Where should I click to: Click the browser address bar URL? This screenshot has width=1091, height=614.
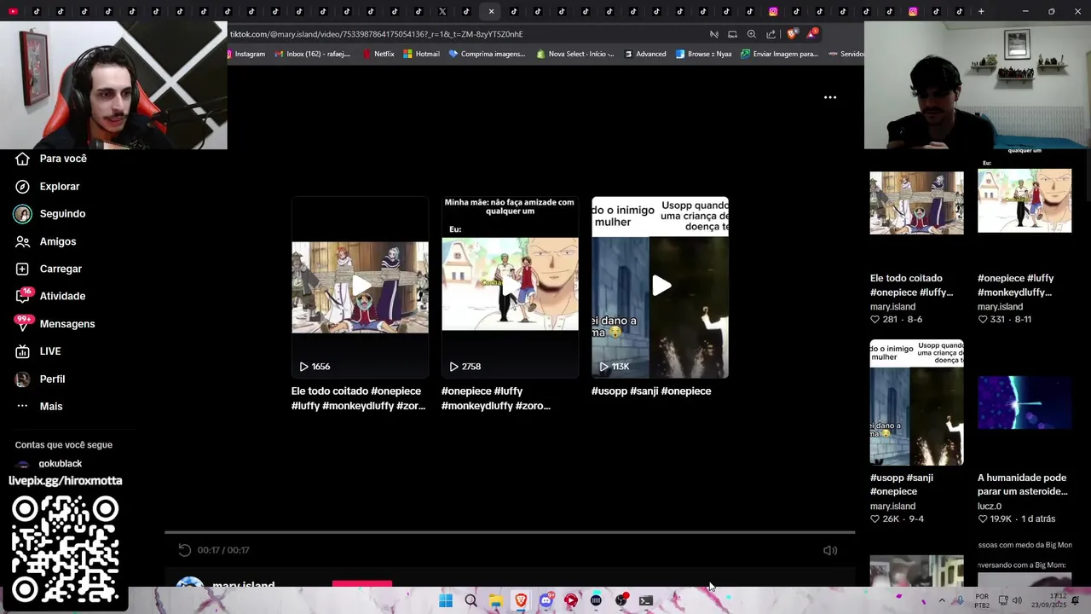pyautogui.click(x=376, y=34)
